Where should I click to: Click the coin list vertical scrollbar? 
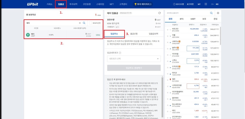220,36
